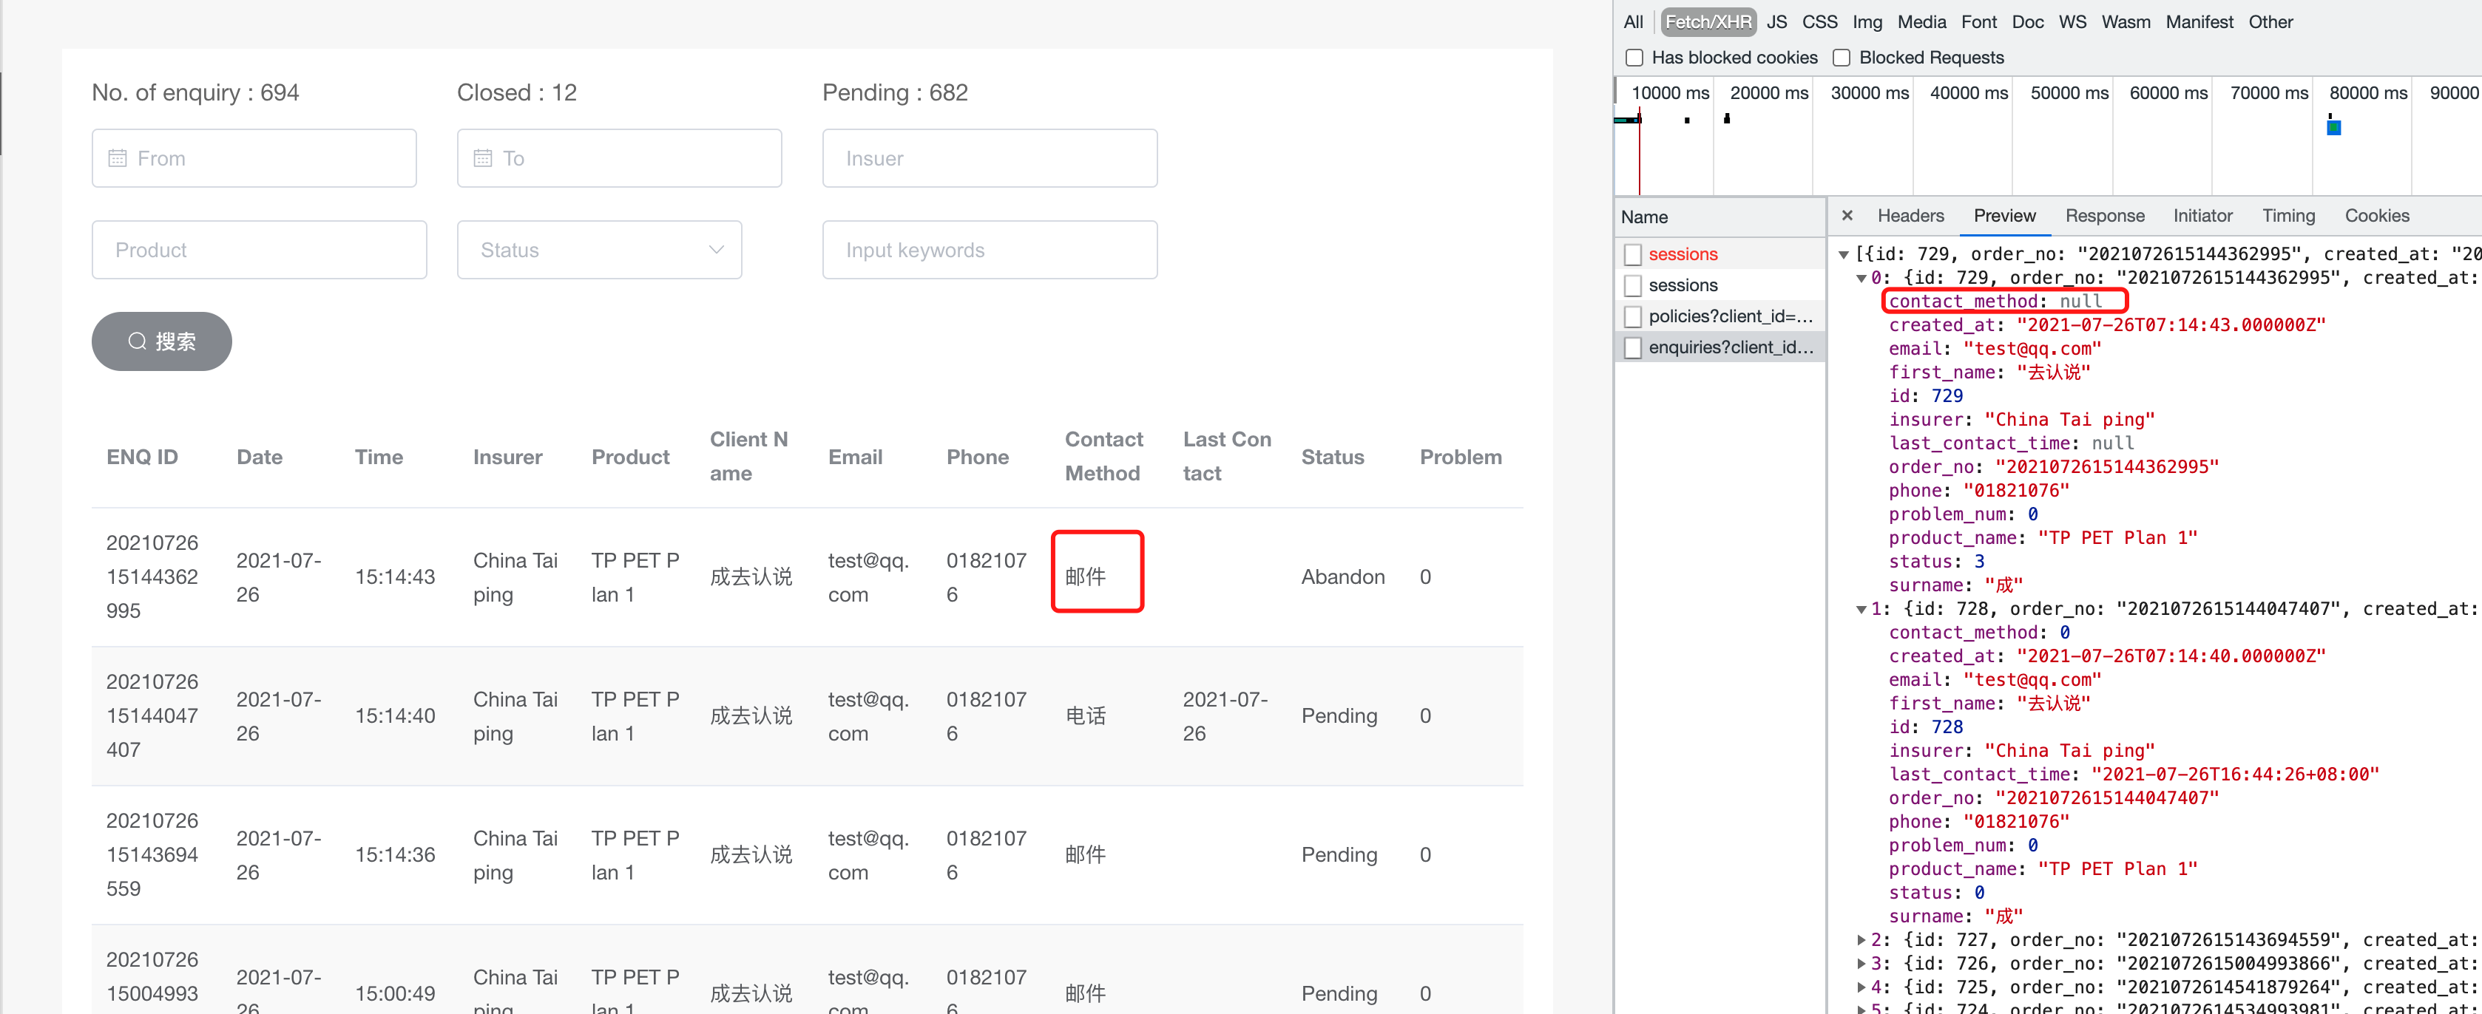Screen dimensions: 2482x1014
Task: Expand JSON item 3 id 726
Action: point(1861,964)
